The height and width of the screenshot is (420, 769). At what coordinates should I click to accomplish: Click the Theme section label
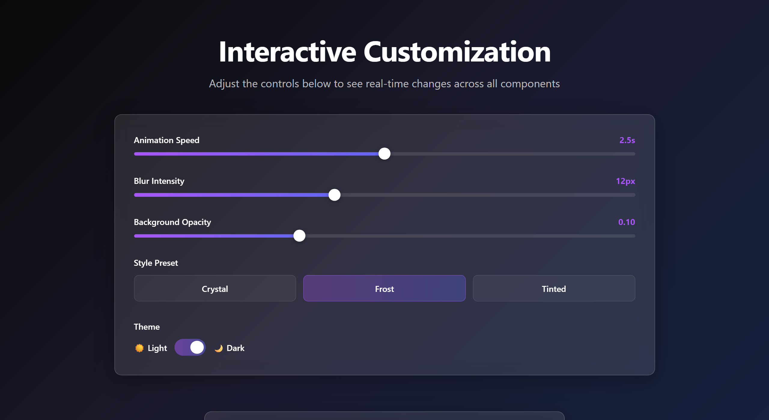coord(147,327)
